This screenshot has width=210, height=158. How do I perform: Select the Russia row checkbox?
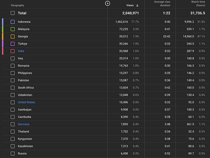click(x=13, y=154)
